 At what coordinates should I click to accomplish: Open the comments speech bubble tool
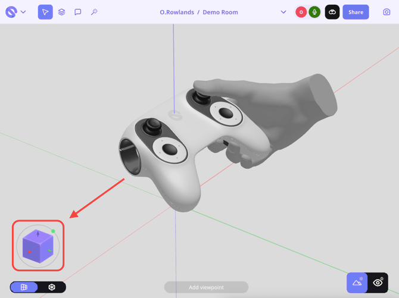(x=77, y=12)
